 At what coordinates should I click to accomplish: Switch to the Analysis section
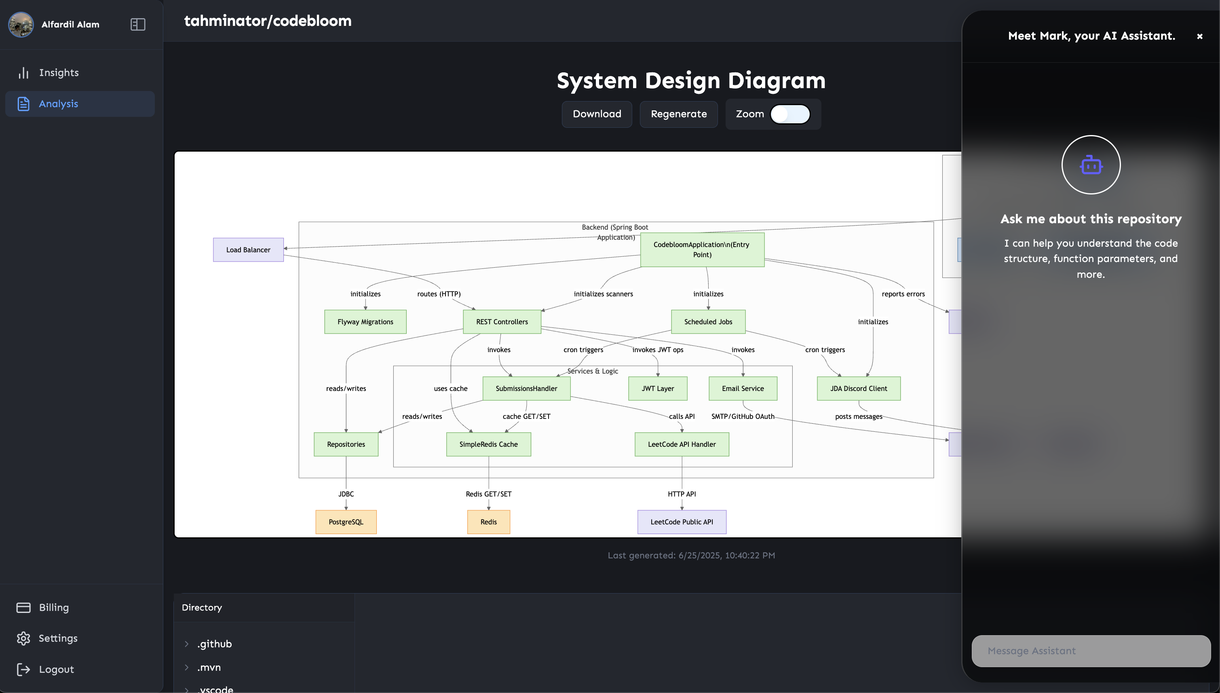(59, 103)
